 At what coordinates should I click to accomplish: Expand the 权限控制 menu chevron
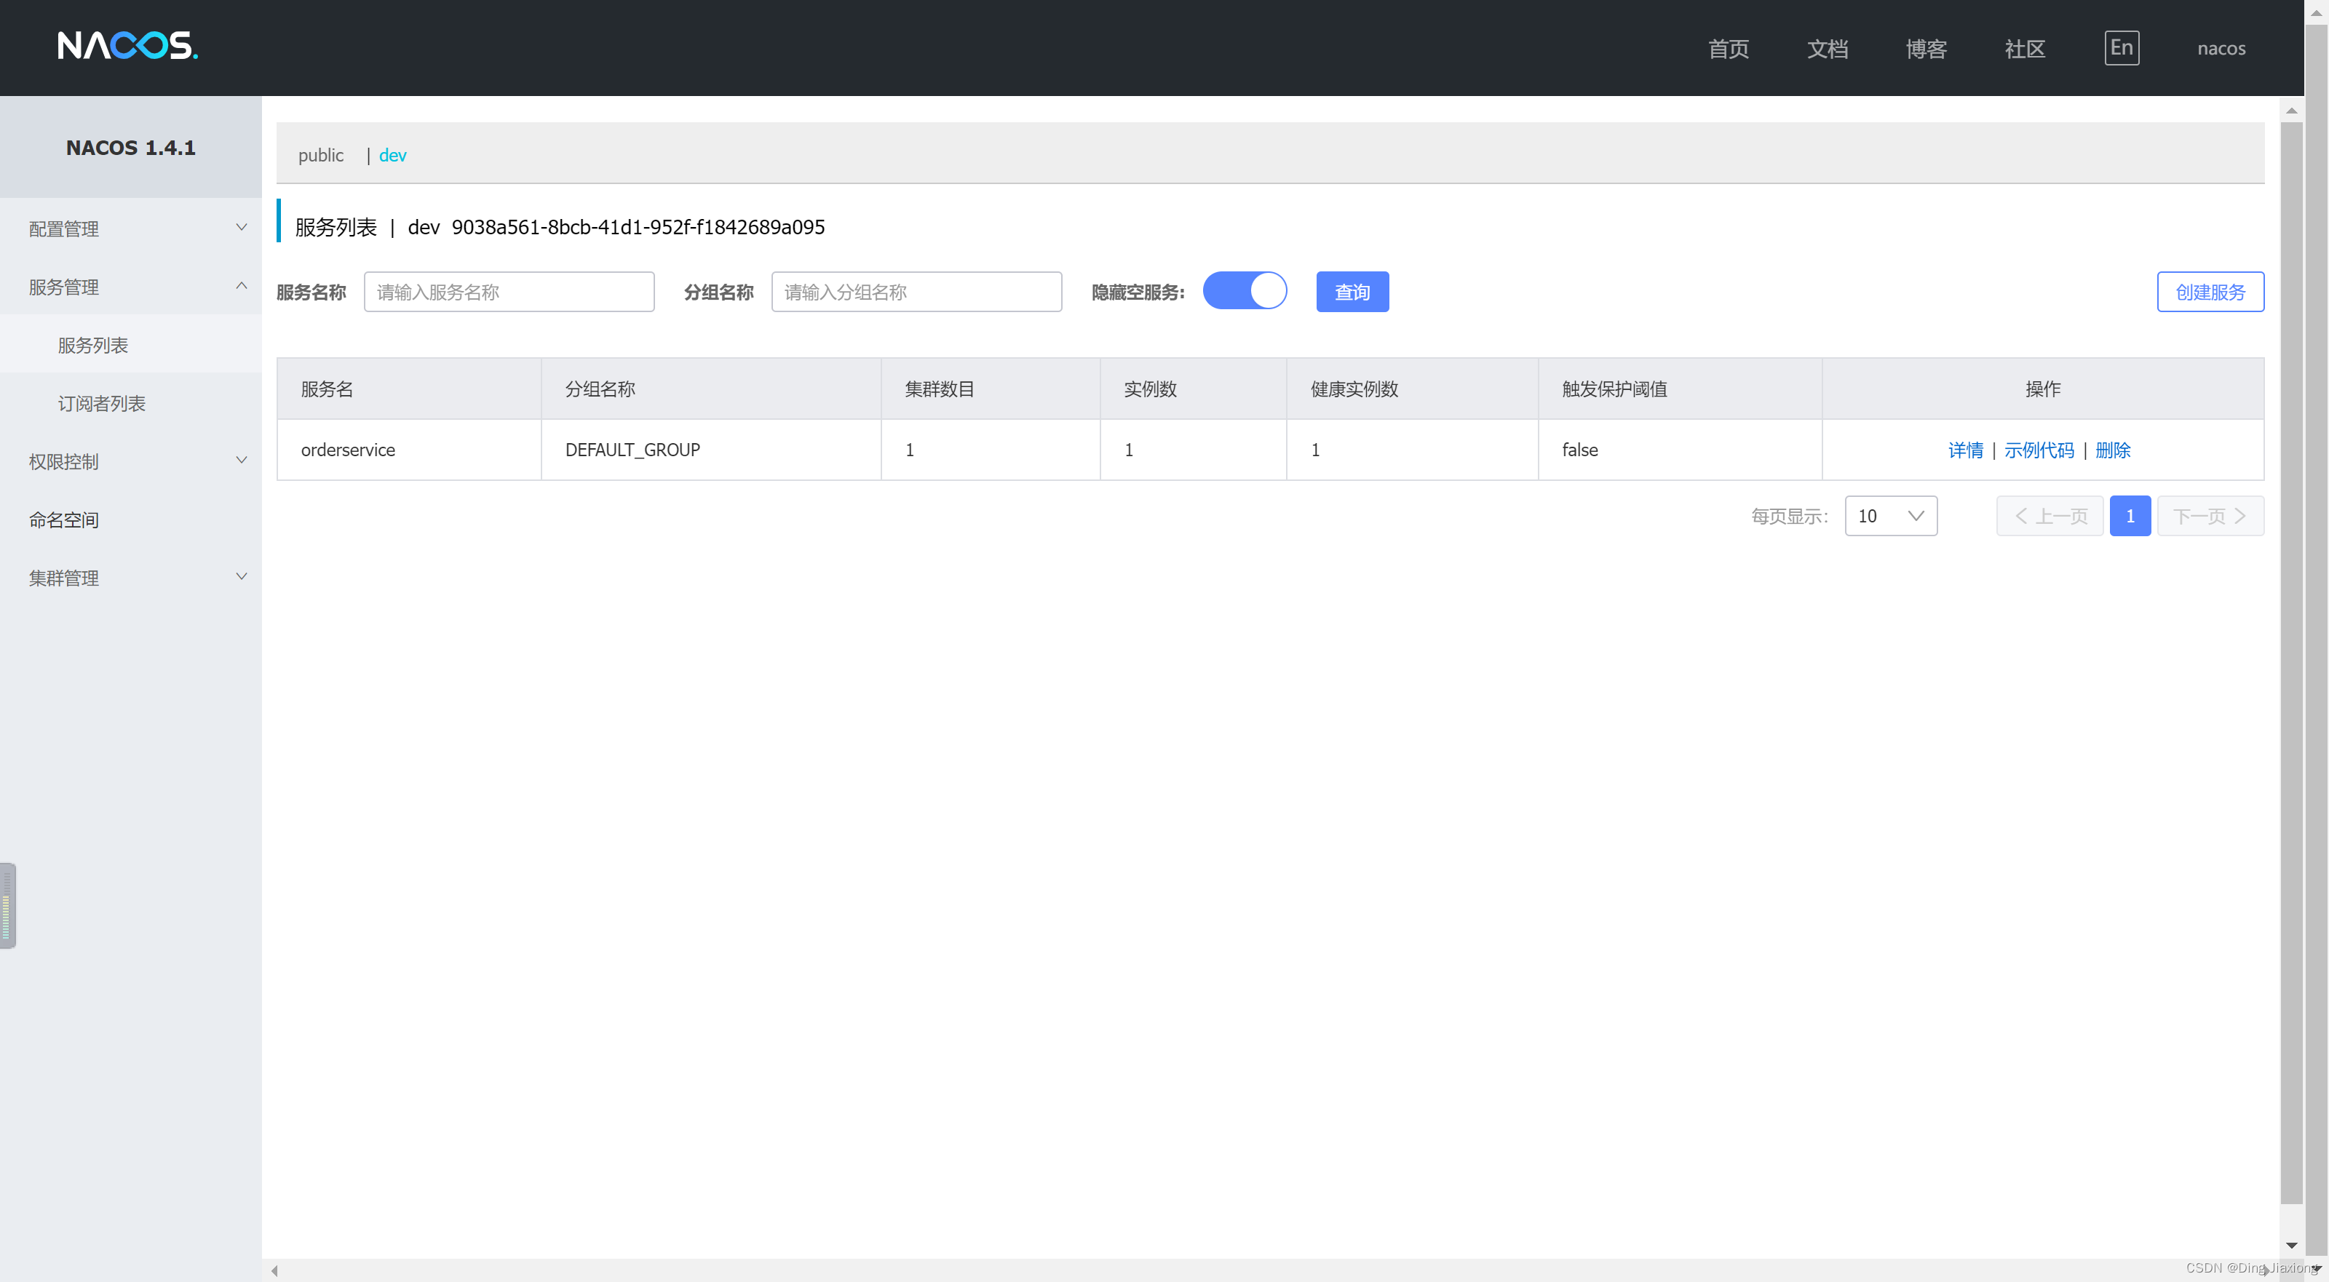pyautogui.click(x=242, y=460)
